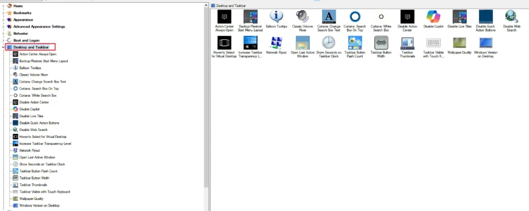Open Taskbar Button Flash Count large icon
529x211 pixels.
(x=354, y=43)
